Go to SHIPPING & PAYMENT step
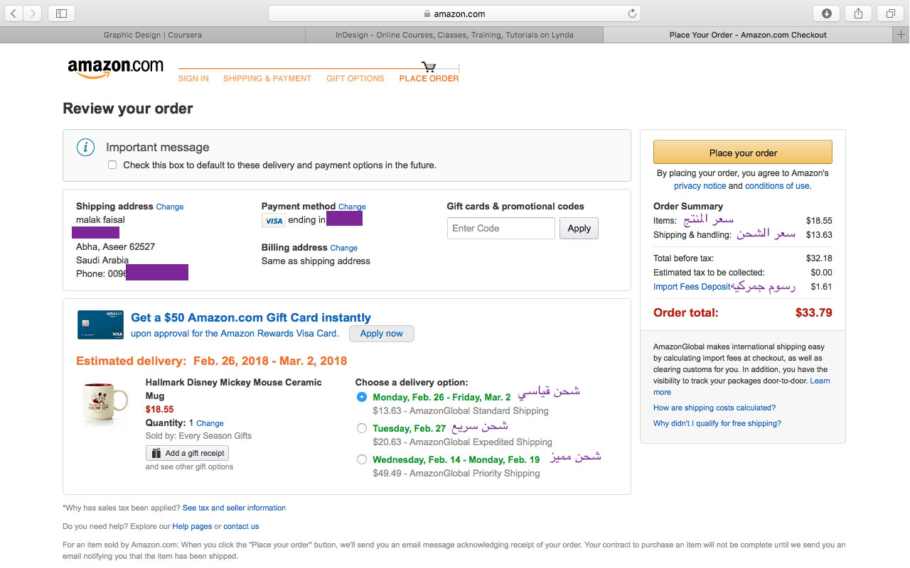 click(267, 79)
